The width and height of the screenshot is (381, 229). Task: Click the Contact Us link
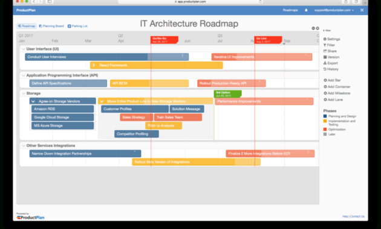pos(357,216)
